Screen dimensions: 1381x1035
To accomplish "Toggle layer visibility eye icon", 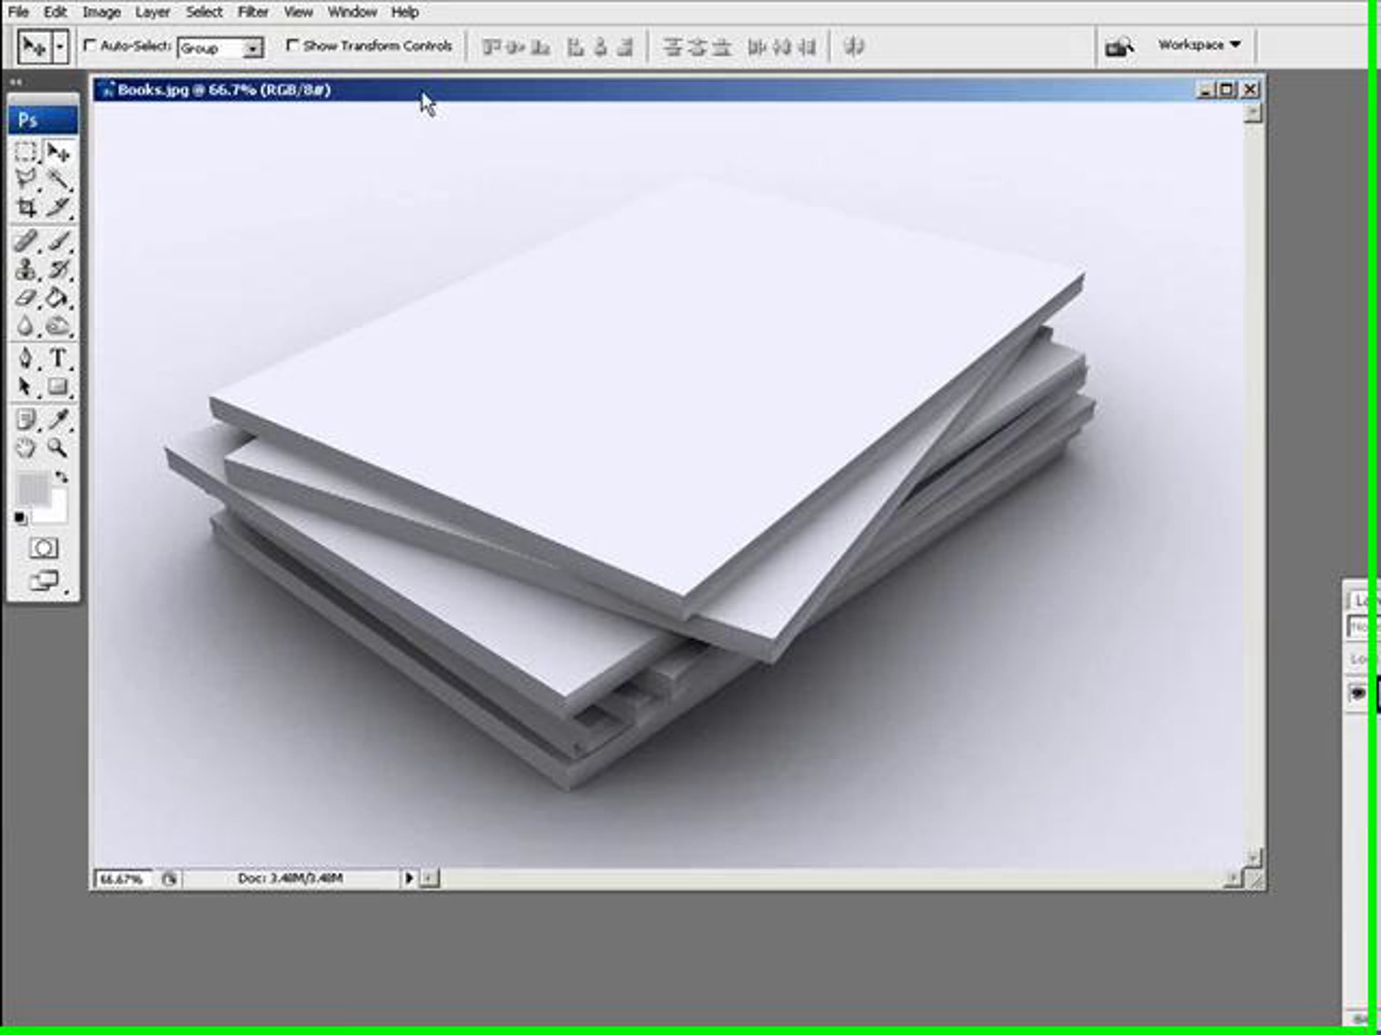I will tap(1357, 693).
